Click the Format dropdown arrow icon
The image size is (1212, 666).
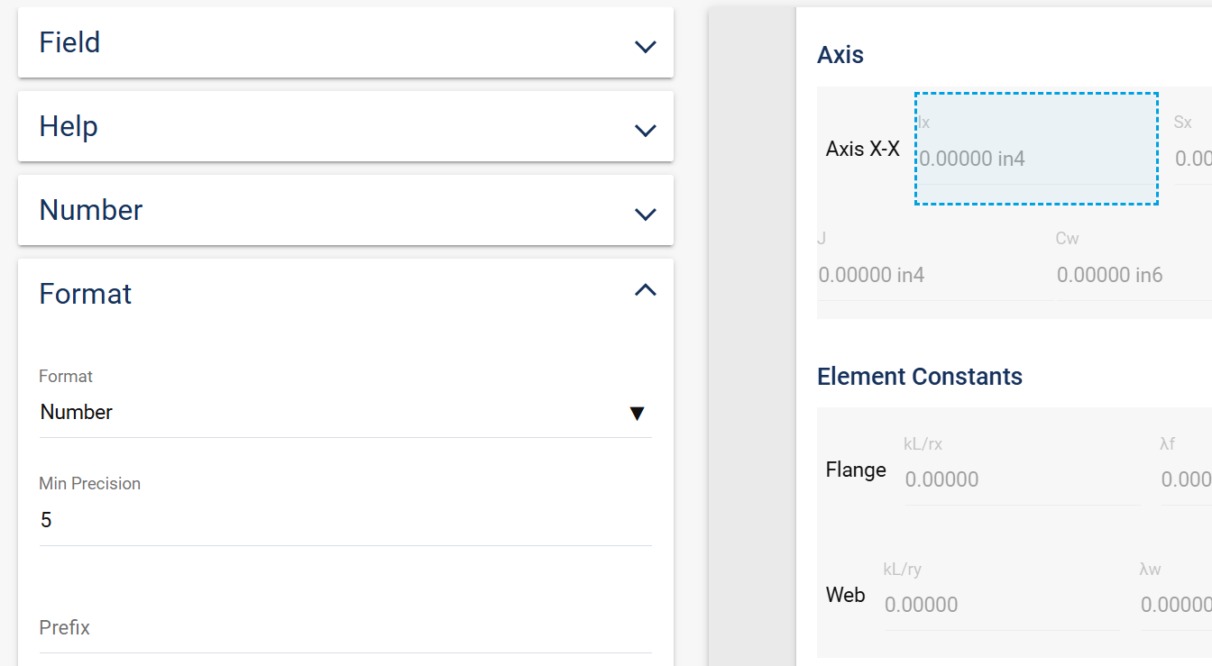tap(637, 414)
